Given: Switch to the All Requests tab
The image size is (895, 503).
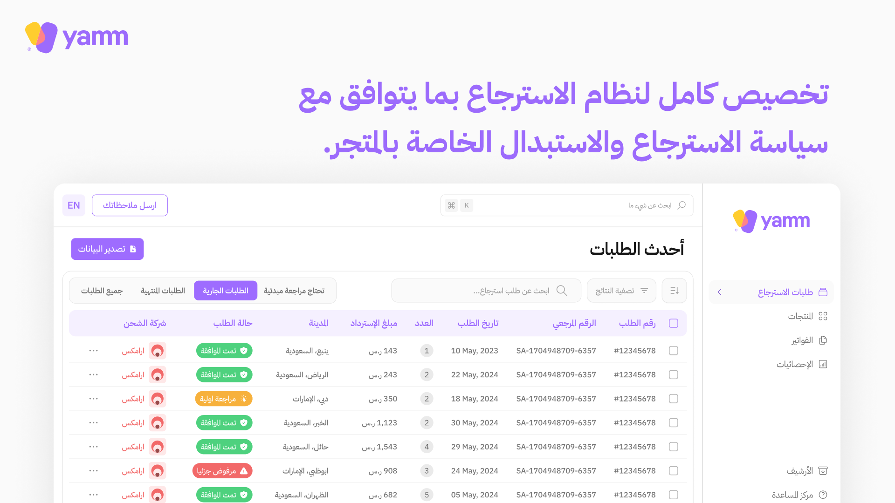Looking at the screenshot, I should (102, 291).
